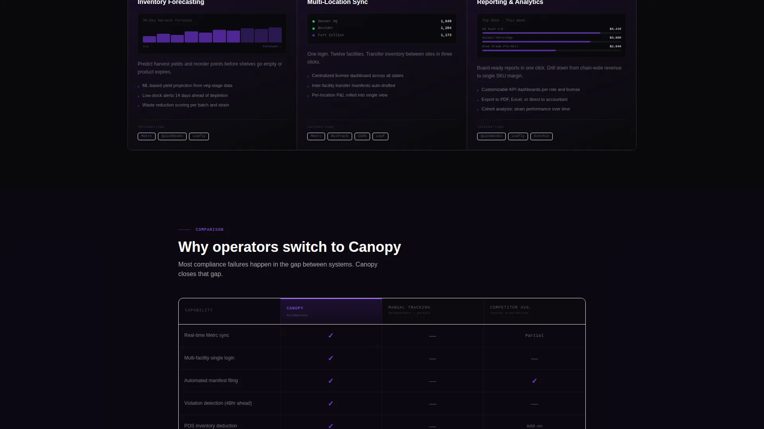Viewport: 764px width, 429px height.
Task: Click the Boulder count '1,204'
Action: pyautogui.click(x=446, y=28)
